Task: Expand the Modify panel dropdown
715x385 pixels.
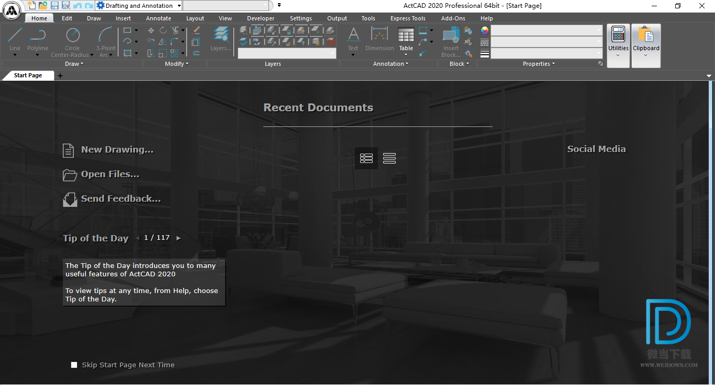Action: [x=177, y=64]
